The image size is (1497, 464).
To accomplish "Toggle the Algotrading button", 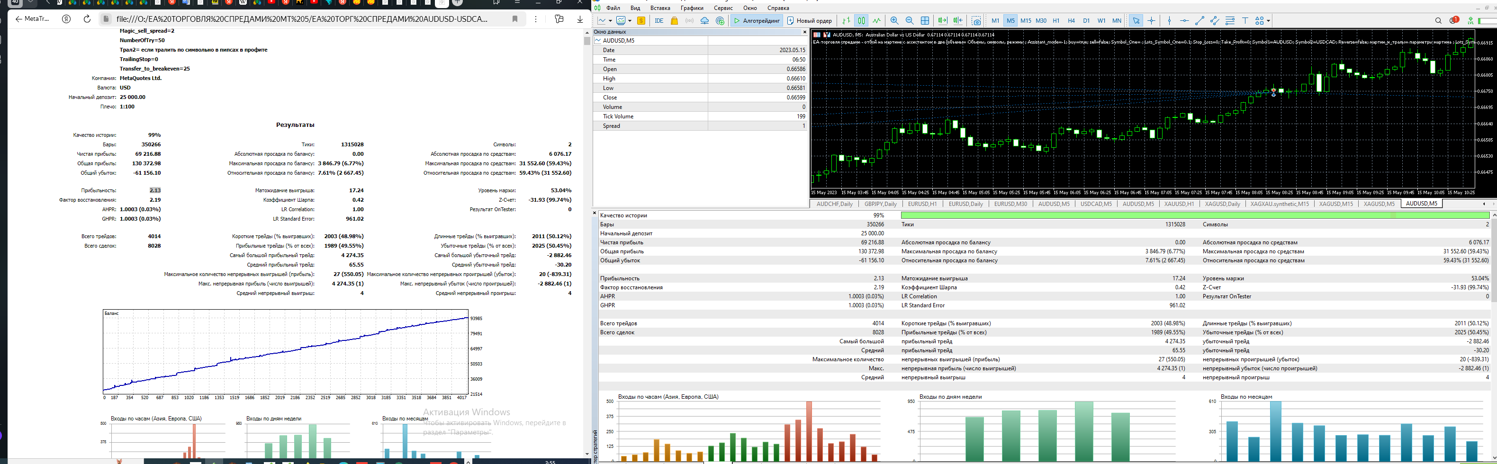I will [757, 21].
